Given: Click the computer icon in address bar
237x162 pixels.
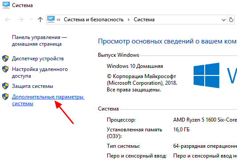Looking at the screenshot, I should point(51,20).
